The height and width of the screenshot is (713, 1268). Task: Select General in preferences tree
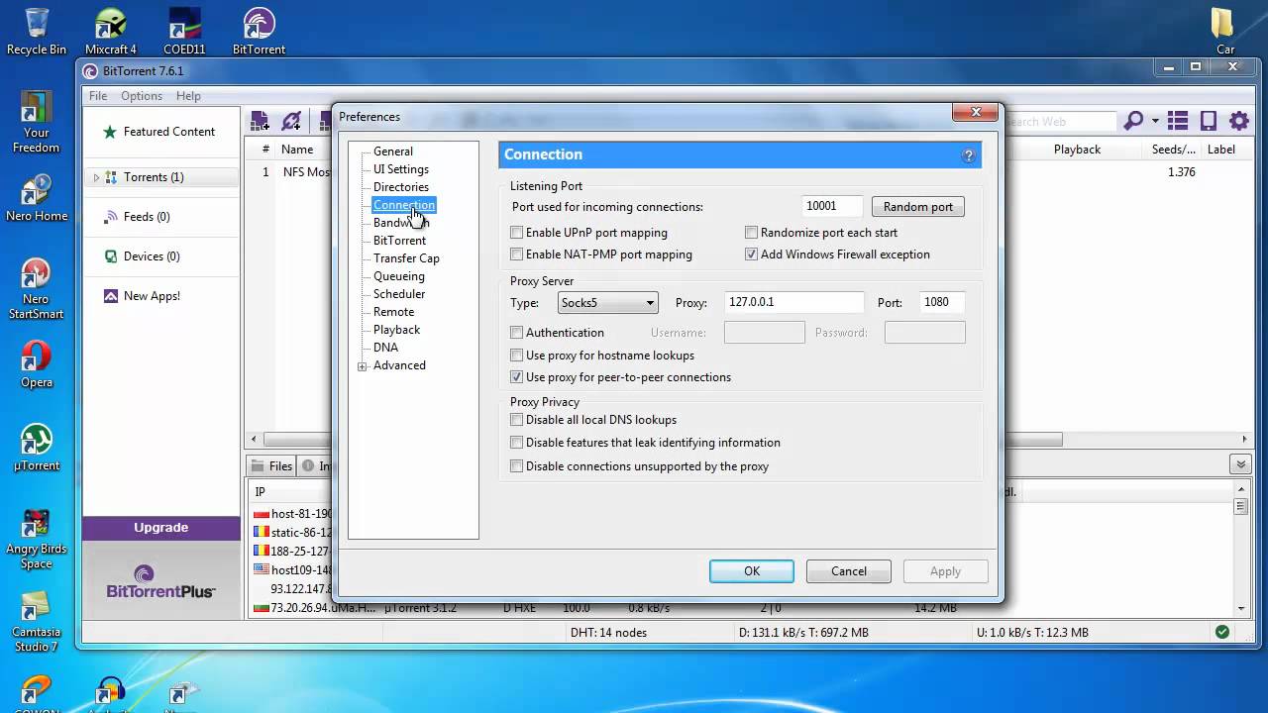tap(393, 152)
